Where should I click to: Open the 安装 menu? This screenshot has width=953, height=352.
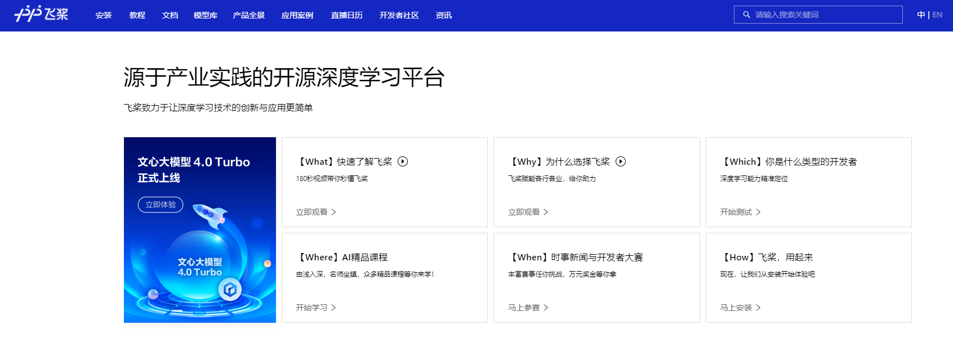(x=104, y=15)
